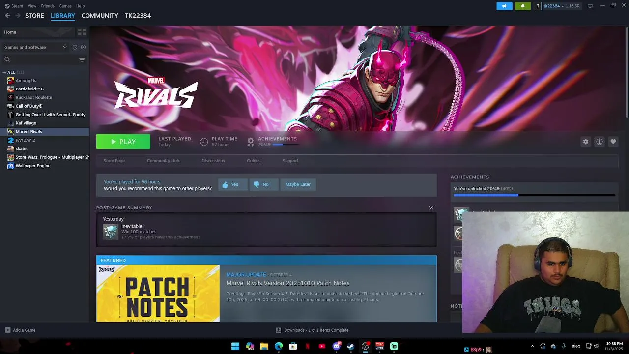This screenshot has width=629, height=354.
Task: Open Games and Software filter dropdown
Action: coord(35,47)
